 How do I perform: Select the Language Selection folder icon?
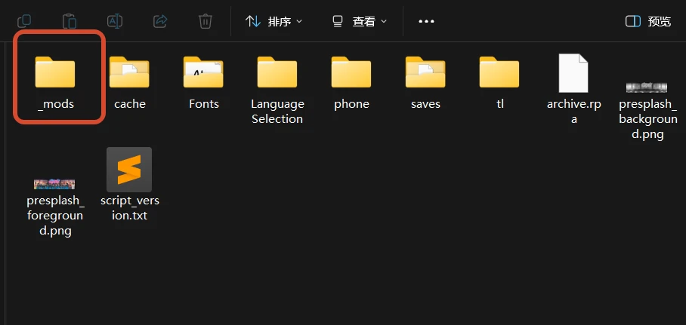point(277,72)
